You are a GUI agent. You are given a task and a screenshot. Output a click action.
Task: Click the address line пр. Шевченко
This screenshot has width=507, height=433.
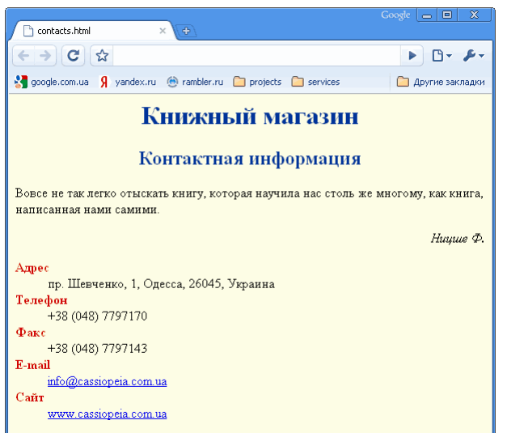(162, 284)
